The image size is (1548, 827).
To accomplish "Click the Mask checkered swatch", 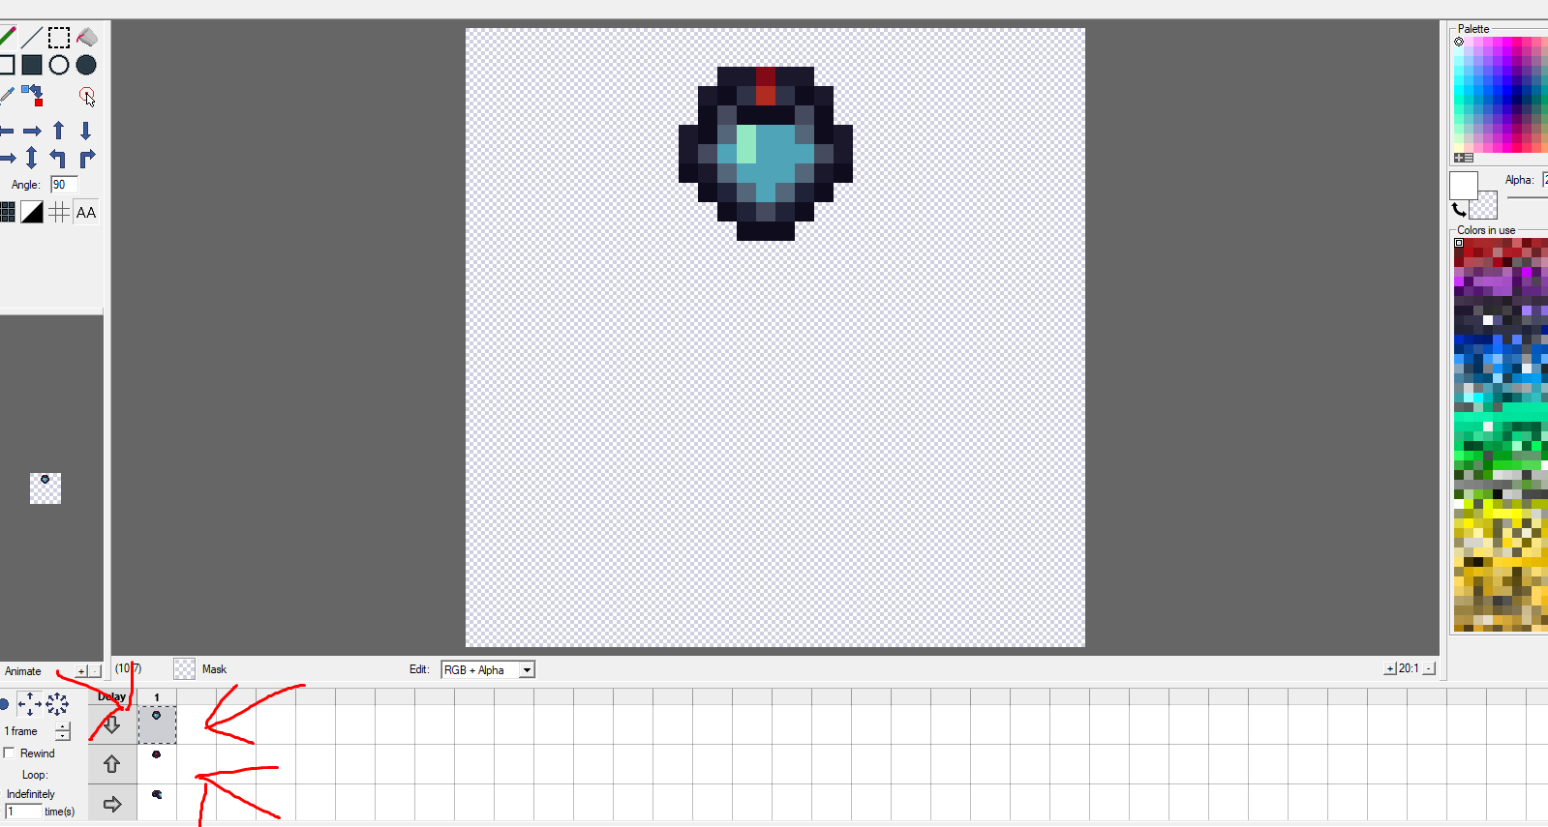I will pos(184,668).
